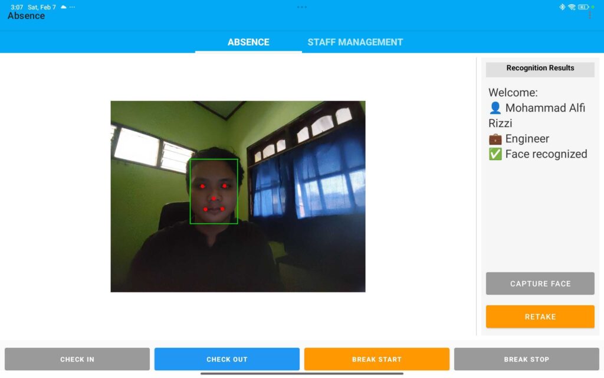Tap the Bluetooth status icon

562,7
